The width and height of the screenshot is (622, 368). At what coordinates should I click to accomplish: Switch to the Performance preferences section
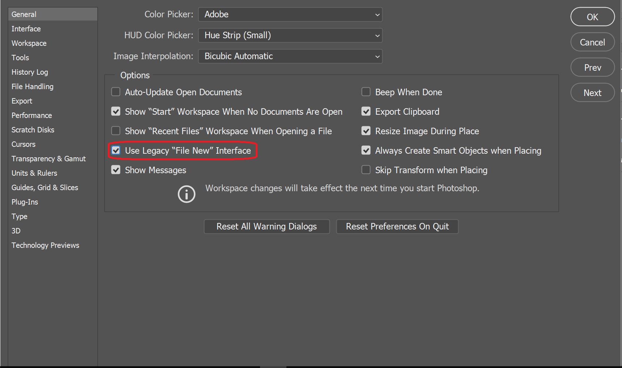click(31, 115)
